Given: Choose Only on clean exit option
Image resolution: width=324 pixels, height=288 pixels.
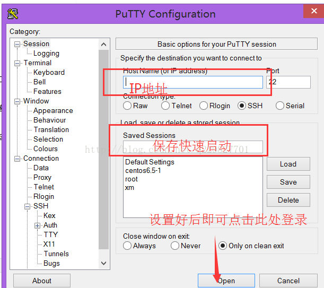Looking at the screenshot, I should click(x=223, y=246).
